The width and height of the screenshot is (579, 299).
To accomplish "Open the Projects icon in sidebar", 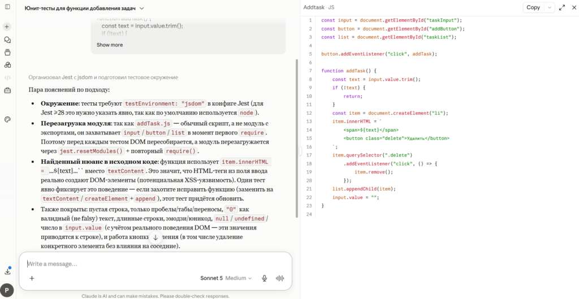I will pos(7,53).
